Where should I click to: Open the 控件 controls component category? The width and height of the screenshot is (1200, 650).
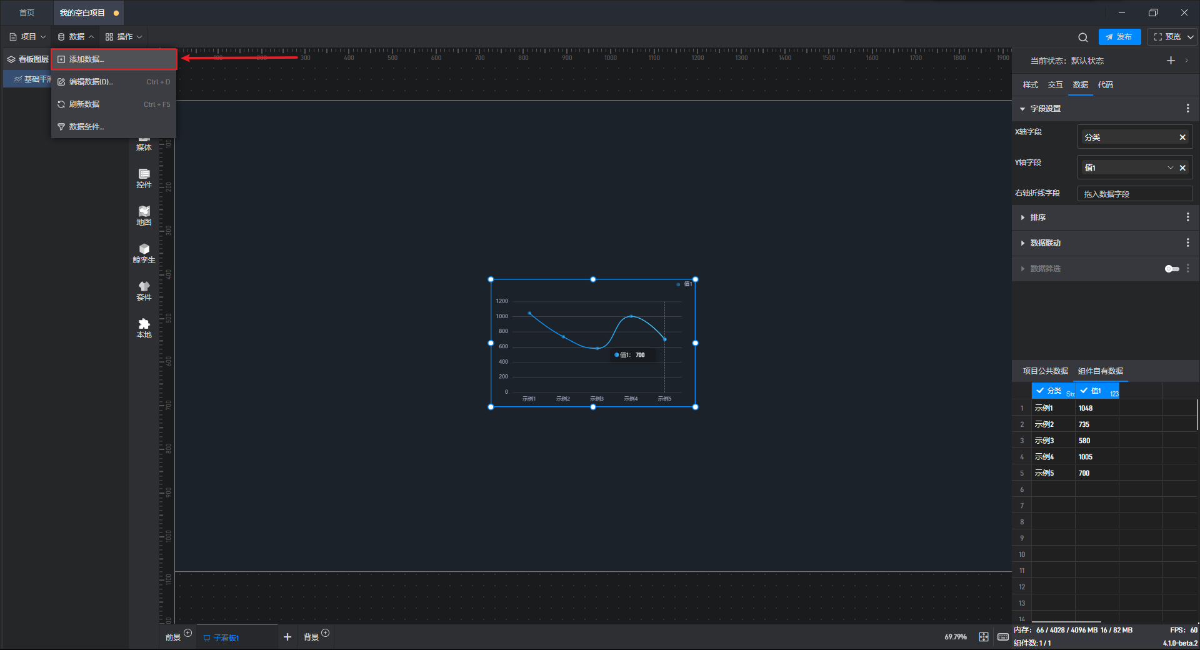[x=144, y=179]
